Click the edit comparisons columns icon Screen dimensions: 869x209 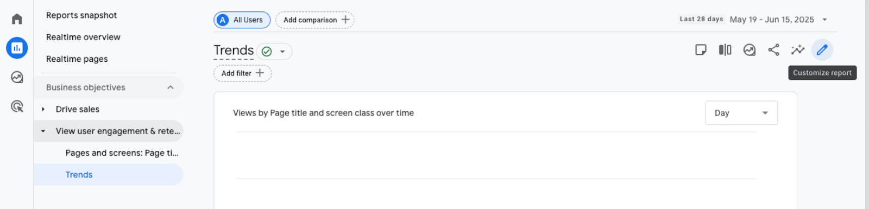(x=725, y=50)
